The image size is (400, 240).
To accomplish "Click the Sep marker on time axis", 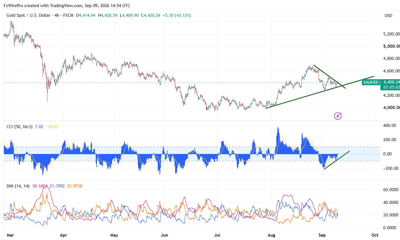I will click(x=322, y=235).
